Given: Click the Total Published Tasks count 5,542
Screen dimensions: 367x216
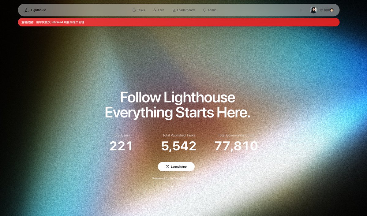Looking at the screenshot, I should point(178,146).
